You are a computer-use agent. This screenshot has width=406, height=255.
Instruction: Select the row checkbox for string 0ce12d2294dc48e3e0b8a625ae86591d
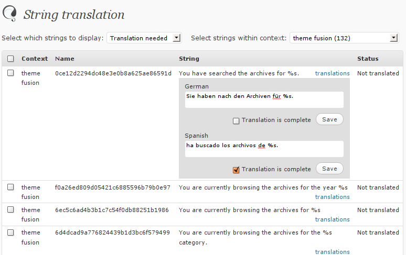point(10,73)
